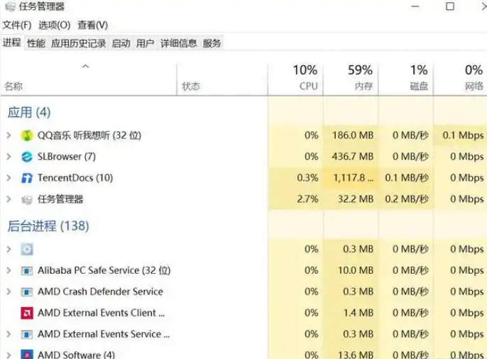487x359 pixels.
Task: Expand the unnamed gear background process
Action: click(x=9, y=249)
